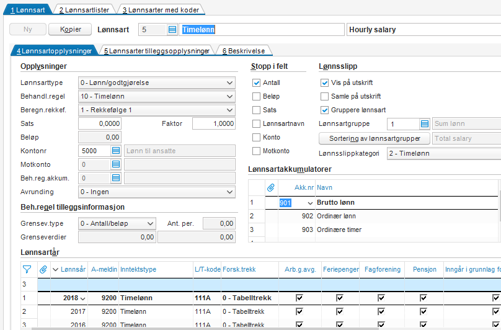
Task: Tick the Lønnsartnavn checkbox
Action: click(256, 124)
